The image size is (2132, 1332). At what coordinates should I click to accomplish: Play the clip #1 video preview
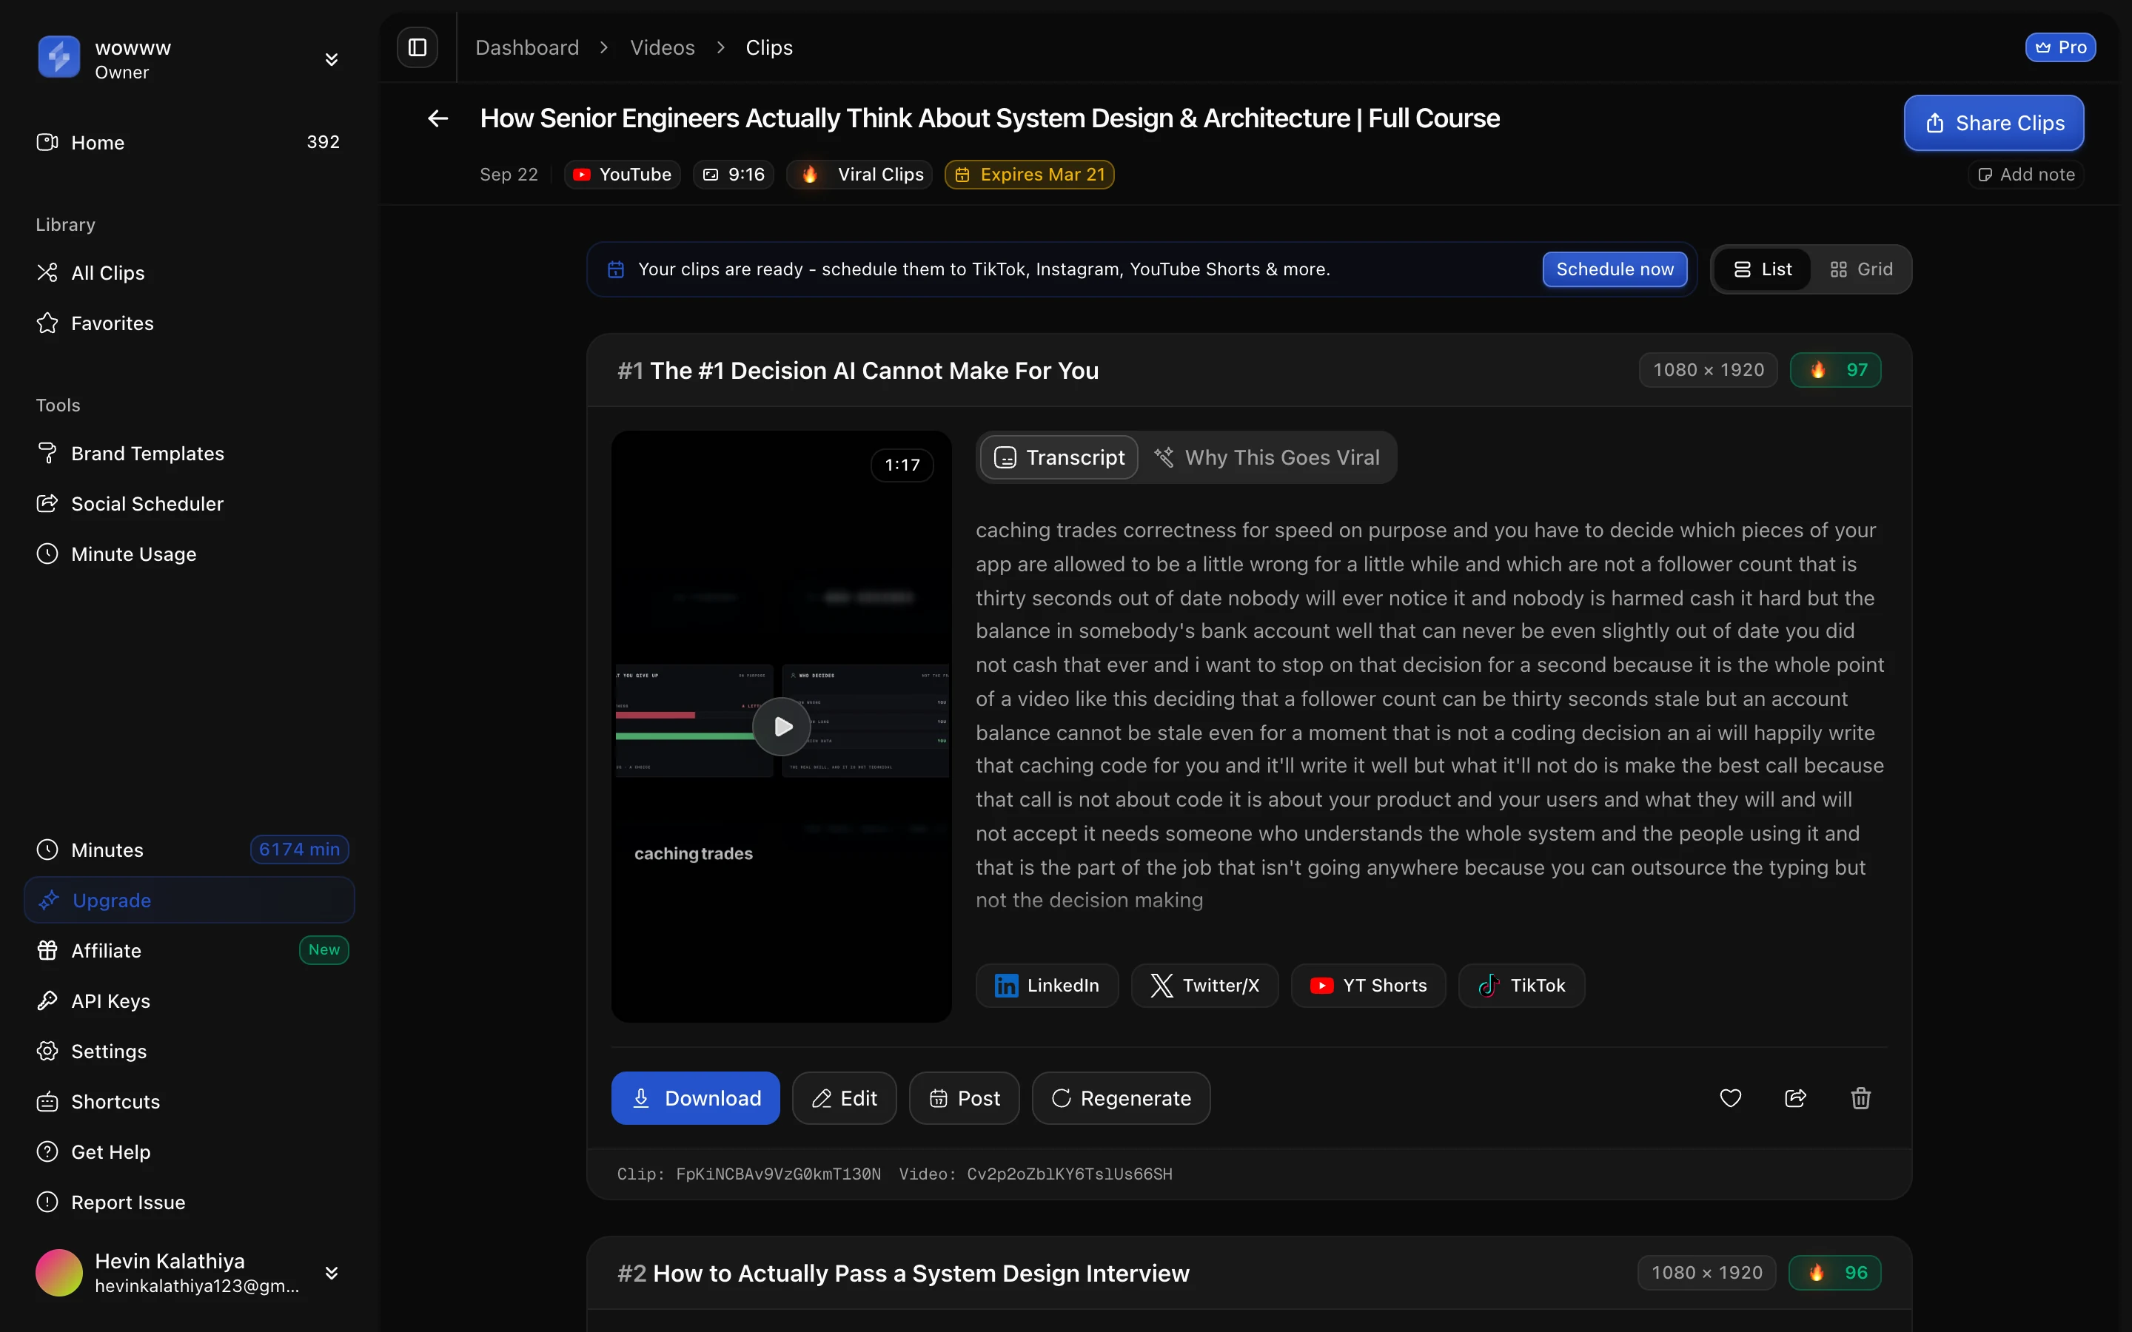782,727
